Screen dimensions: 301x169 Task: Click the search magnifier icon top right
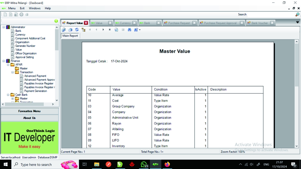297,14
